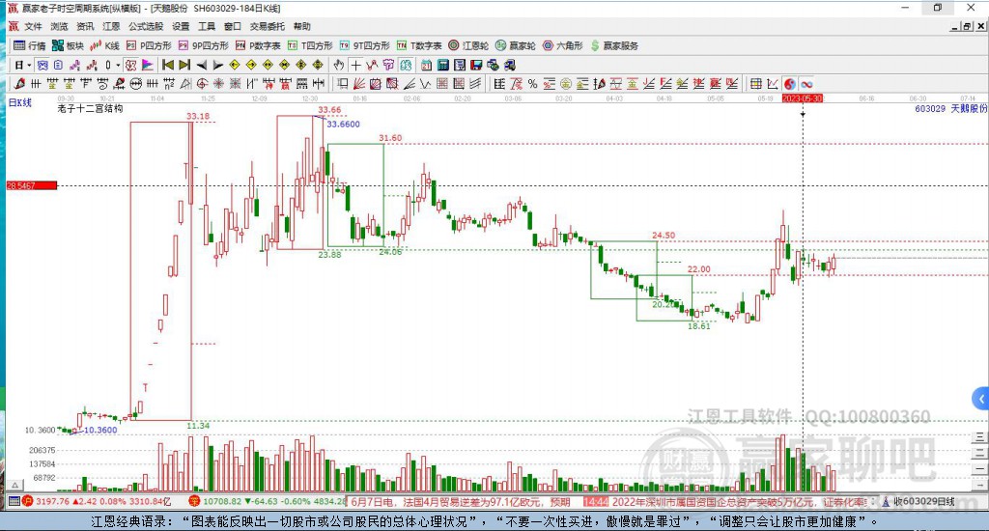Open the 帮助 menu
989x531 pixels.
click(x=302, y=26)
